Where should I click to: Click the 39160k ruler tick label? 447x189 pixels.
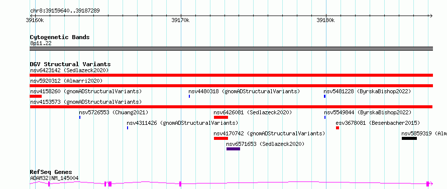(x=35, y=20)
